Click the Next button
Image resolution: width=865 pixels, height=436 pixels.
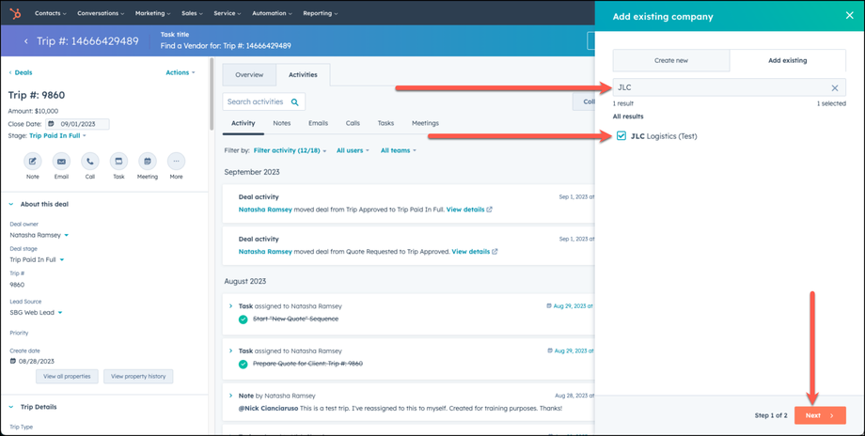pos(820,415)
